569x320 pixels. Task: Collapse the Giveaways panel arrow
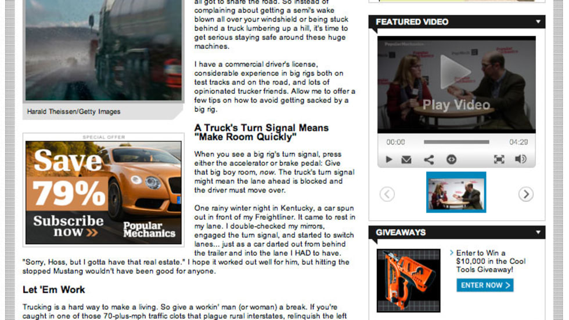point(538,232)
